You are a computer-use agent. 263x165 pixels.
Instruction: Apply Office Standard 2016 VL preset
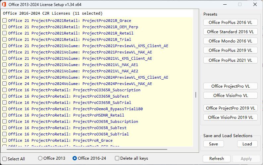[x=230, y=32]
